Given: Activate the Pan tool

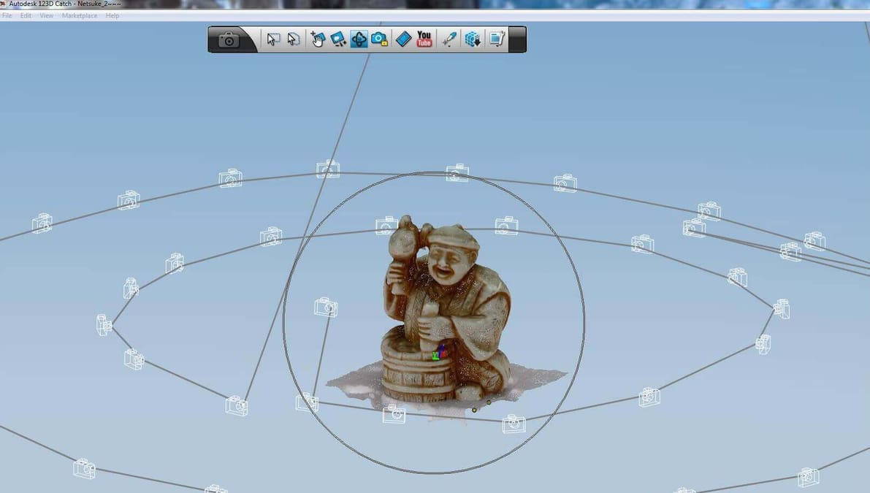Looking at the screenshot, I should (318, 39).
